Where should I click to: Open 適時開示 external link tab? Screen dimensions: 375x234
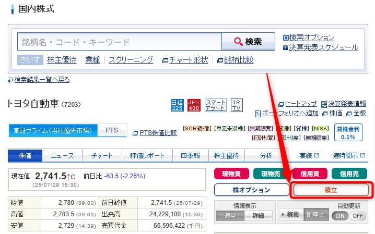point(349,156)
